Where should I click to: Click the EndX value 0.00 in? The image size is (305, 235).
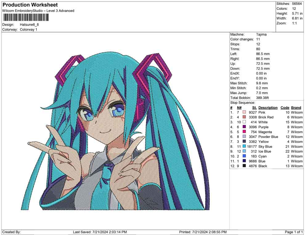click(x=261, y=73)
